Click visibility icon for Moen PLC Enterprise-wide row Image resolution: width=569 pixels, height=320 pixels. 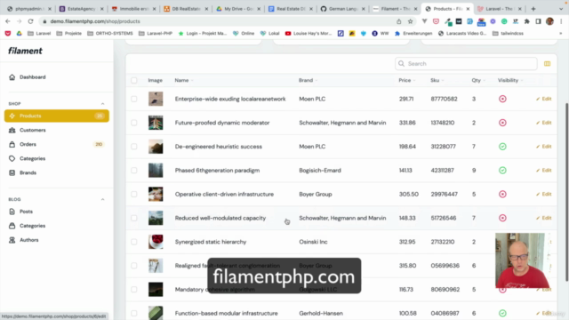point(502,99)
